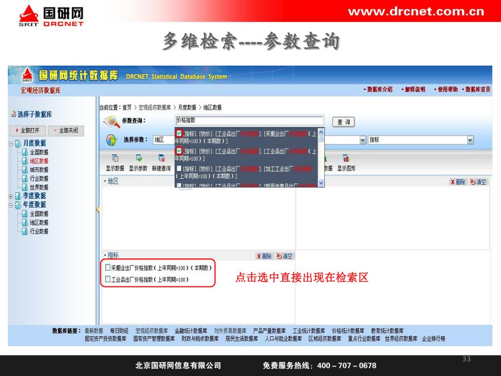501x376 pixels.
Task: Open 对外贸易数据库 footer link
Action: click(x=230, y=330)
